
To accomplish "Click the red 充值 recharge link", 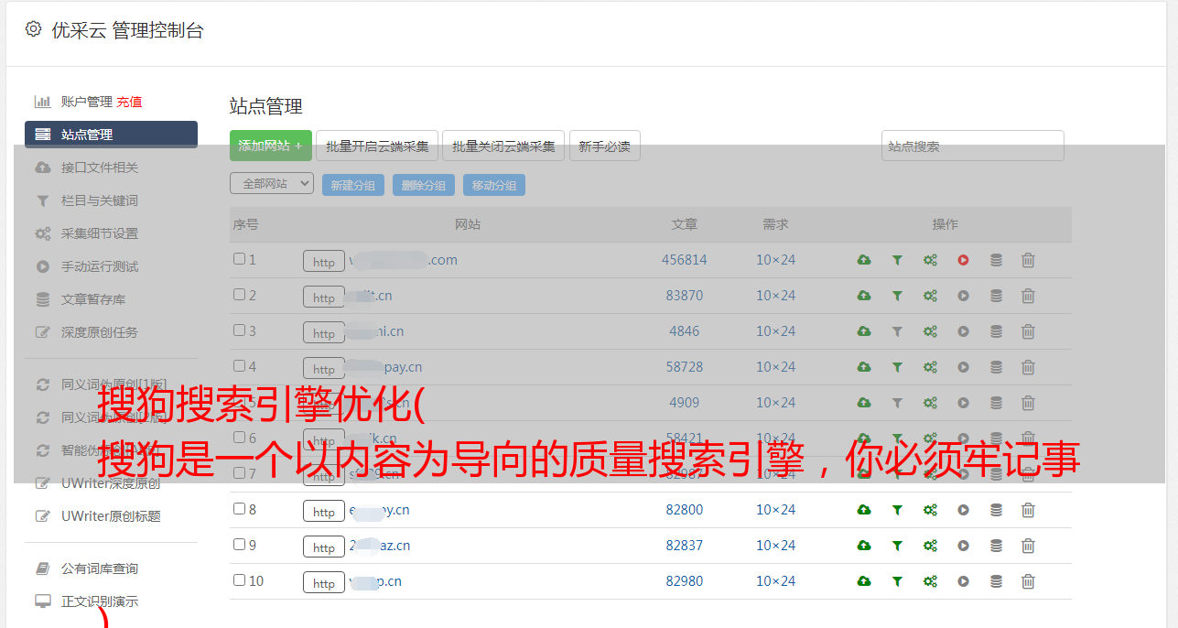I will 129,102.
